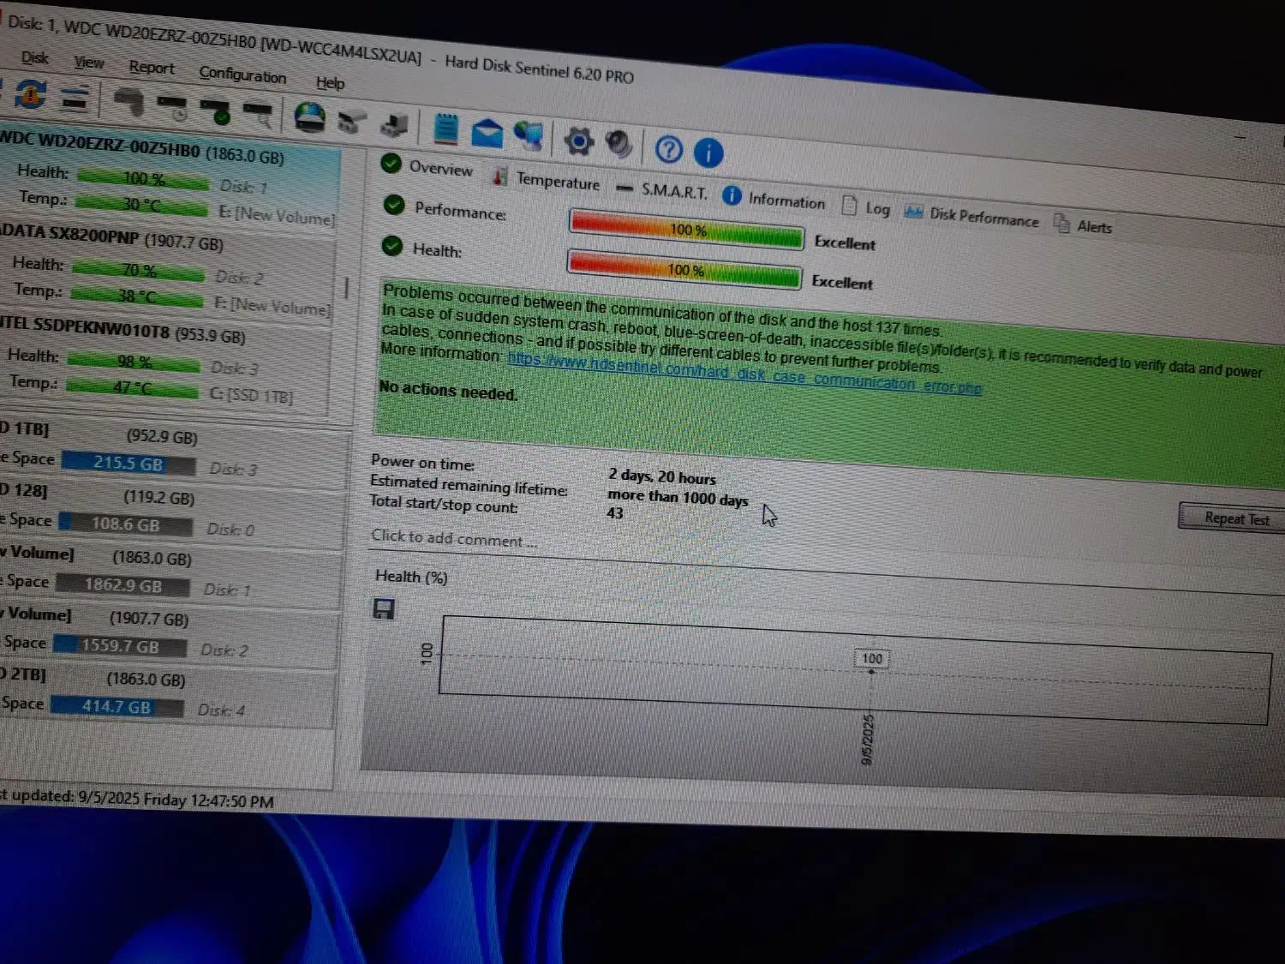Click the 'No actions needed.' message

click(x=448, y=391)
